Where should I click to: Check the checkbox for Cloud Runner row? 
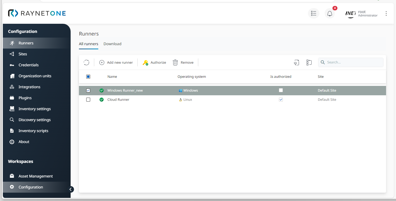[x=88, y=99]
